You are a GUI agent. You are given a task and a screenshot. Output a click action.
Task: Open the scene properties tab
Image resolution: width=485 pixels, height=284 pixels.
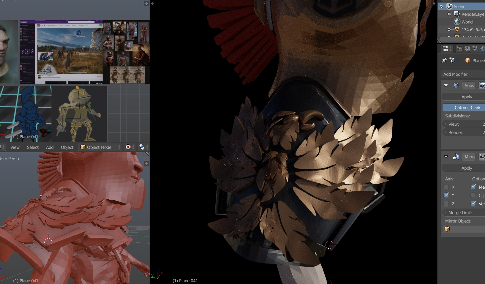point(475,49)
